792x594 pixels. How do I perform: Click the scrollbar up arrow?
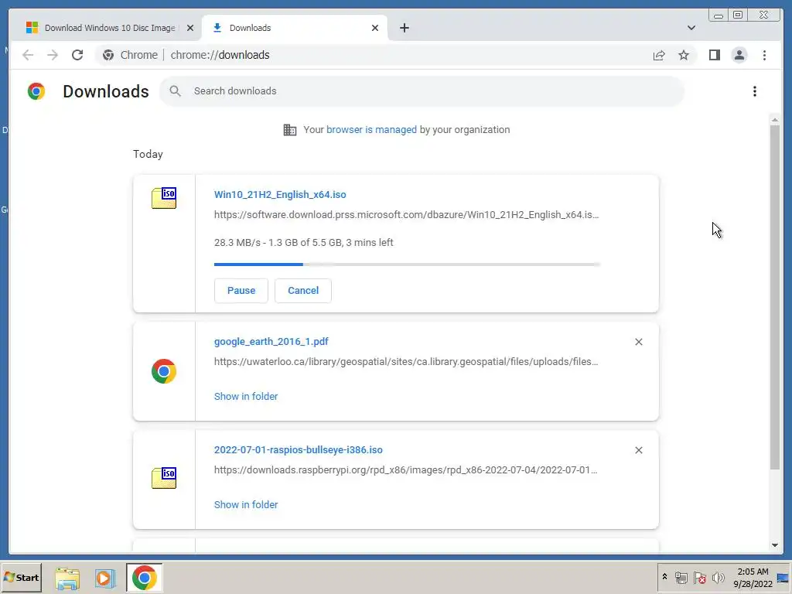tap(775, 120)
